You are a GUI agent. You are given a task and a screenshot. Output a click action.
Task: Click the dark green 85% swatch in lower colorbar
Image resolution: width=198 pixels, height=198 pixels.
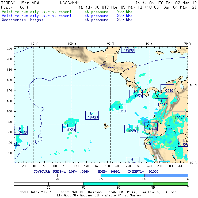pyautogui.click(x=170, y=184)
